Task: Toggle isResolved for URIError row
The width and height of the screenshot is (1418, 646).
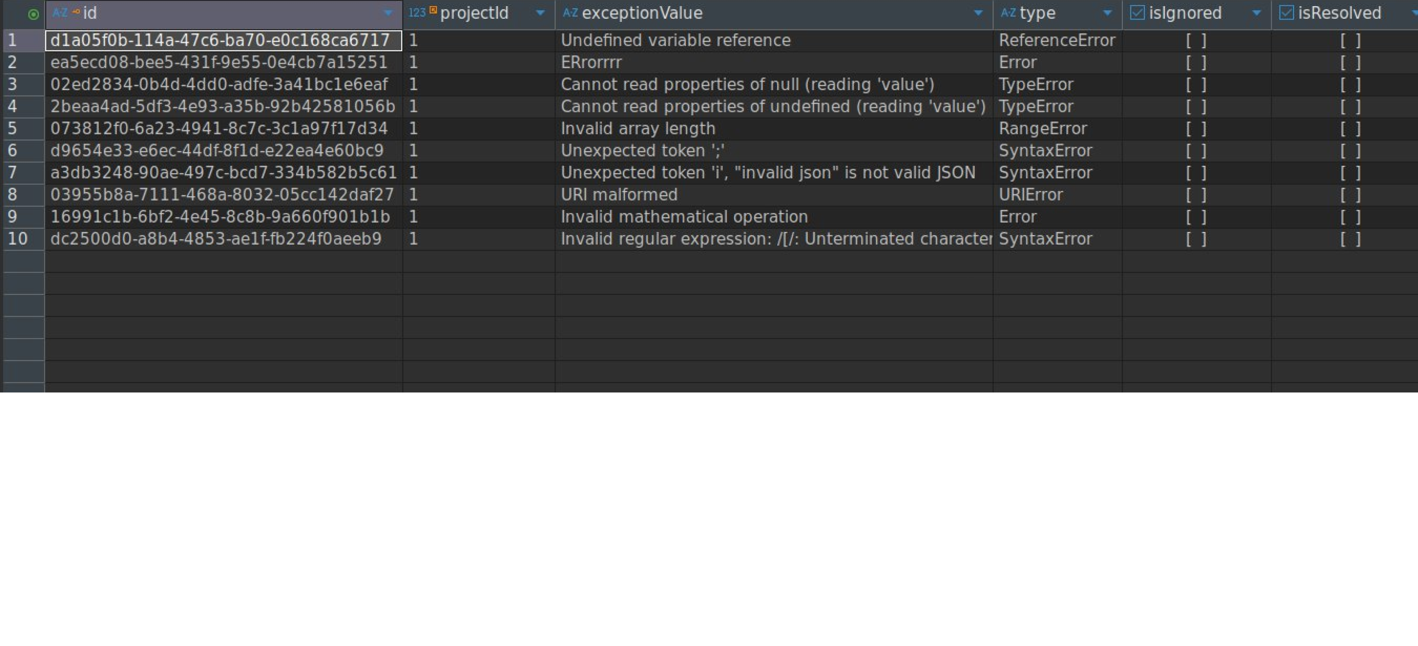Action: point(1350,195)
